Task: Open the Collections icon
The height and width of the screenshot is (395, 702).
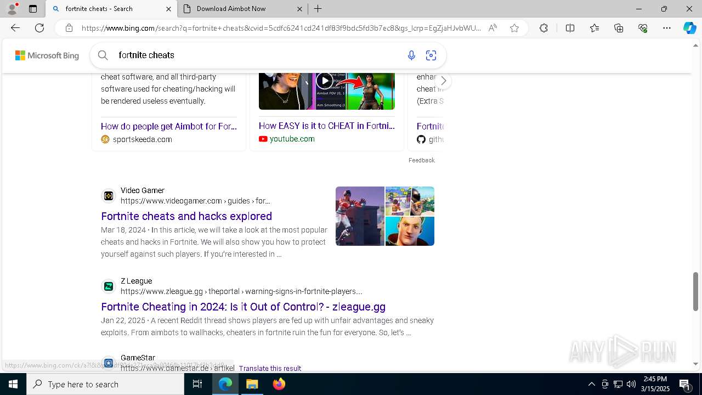Action: point(619,28)
